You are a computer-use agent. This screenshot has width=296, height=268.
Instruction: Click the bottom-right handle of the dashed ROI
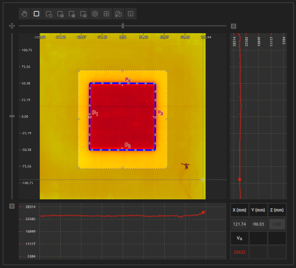pyautogui.click(x=166, y=168)
